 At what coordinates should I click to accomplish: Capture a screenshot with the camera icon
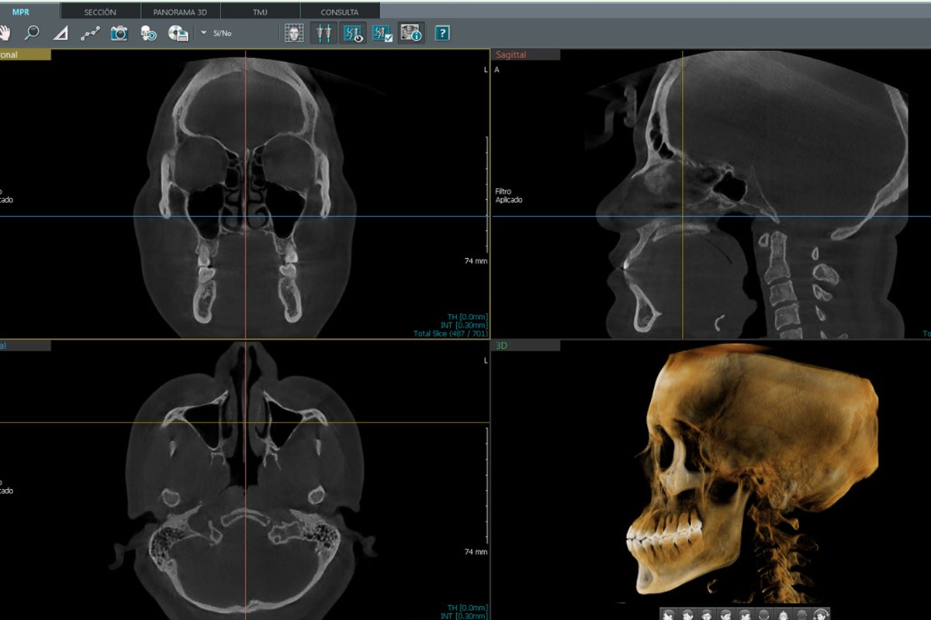119,33
